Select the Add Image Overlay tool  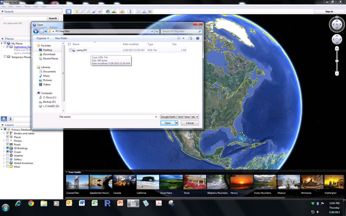[x=94, y=12]
